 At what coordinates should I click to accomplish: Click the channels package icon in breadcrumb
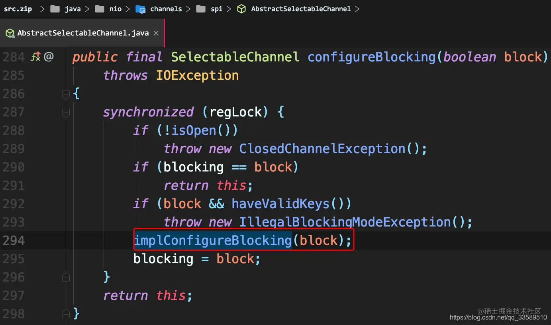[140, 9]
